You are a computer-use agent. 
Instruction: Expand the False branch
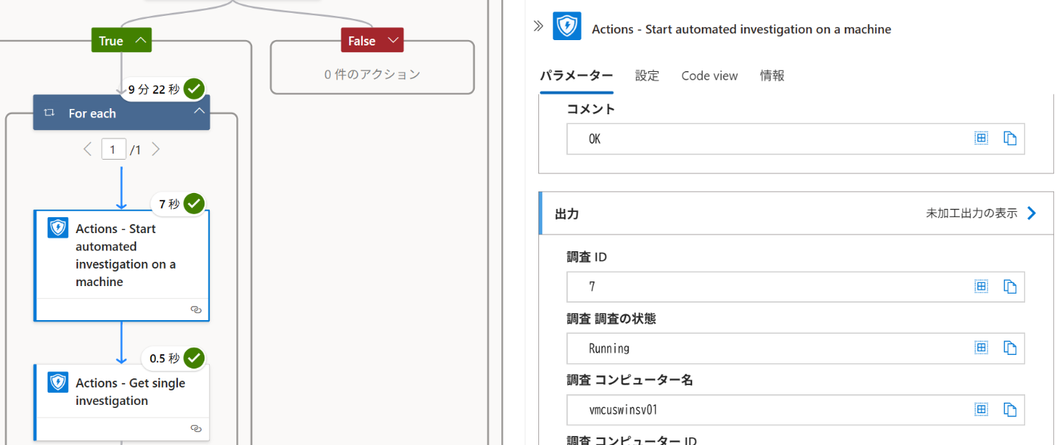392,40
